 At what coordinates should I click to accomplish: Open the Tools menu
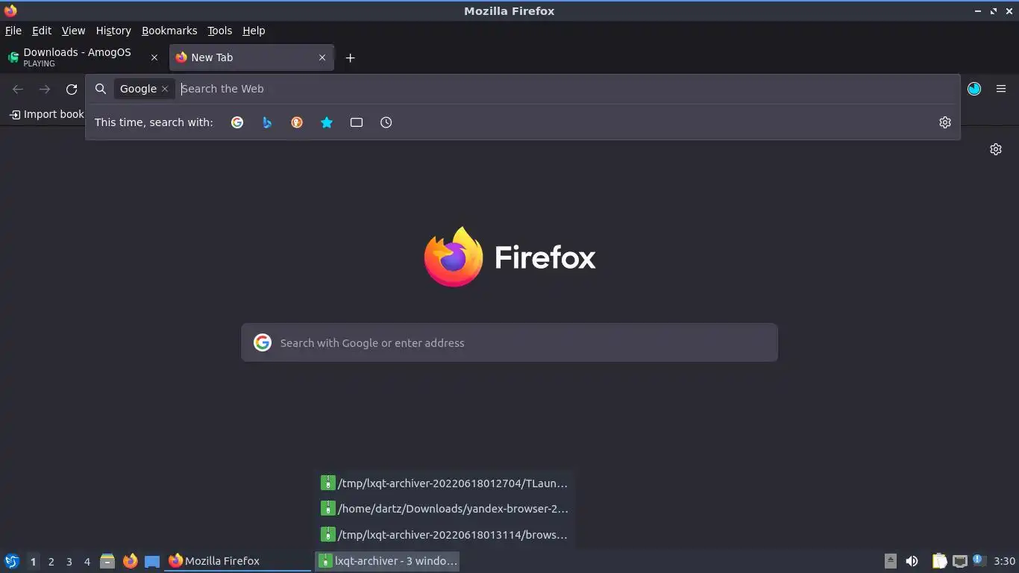(x=220, y=31)
